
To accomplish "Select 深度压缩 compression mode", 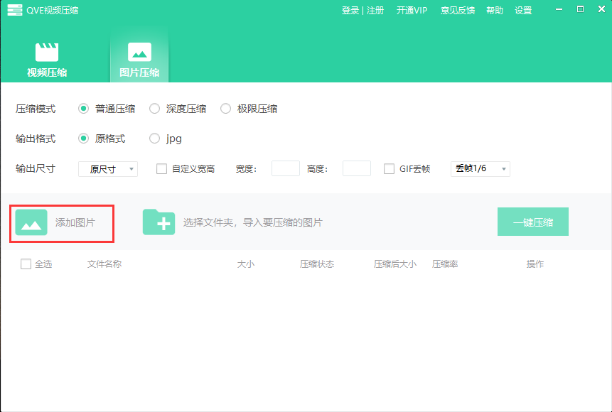I will 154,109.
